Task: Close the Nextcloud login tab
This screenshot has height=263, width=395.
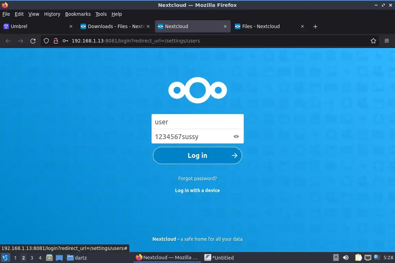Action: pyautogui.click(x=225, y=26)
